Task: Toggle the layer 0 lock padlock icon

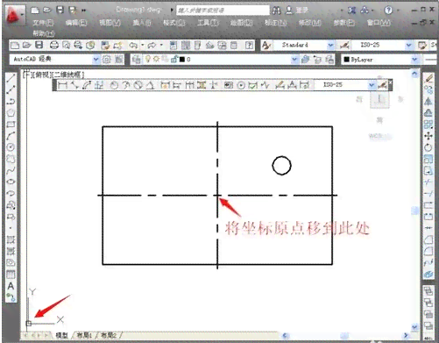Action: 174,60
